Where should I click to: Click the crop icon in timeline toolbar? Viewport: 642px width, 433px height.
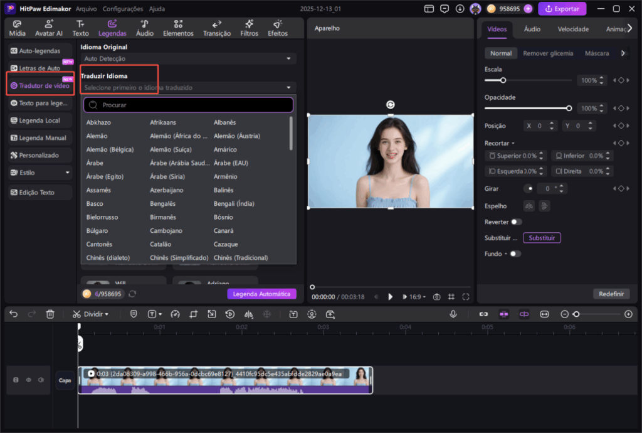(194, 314)
